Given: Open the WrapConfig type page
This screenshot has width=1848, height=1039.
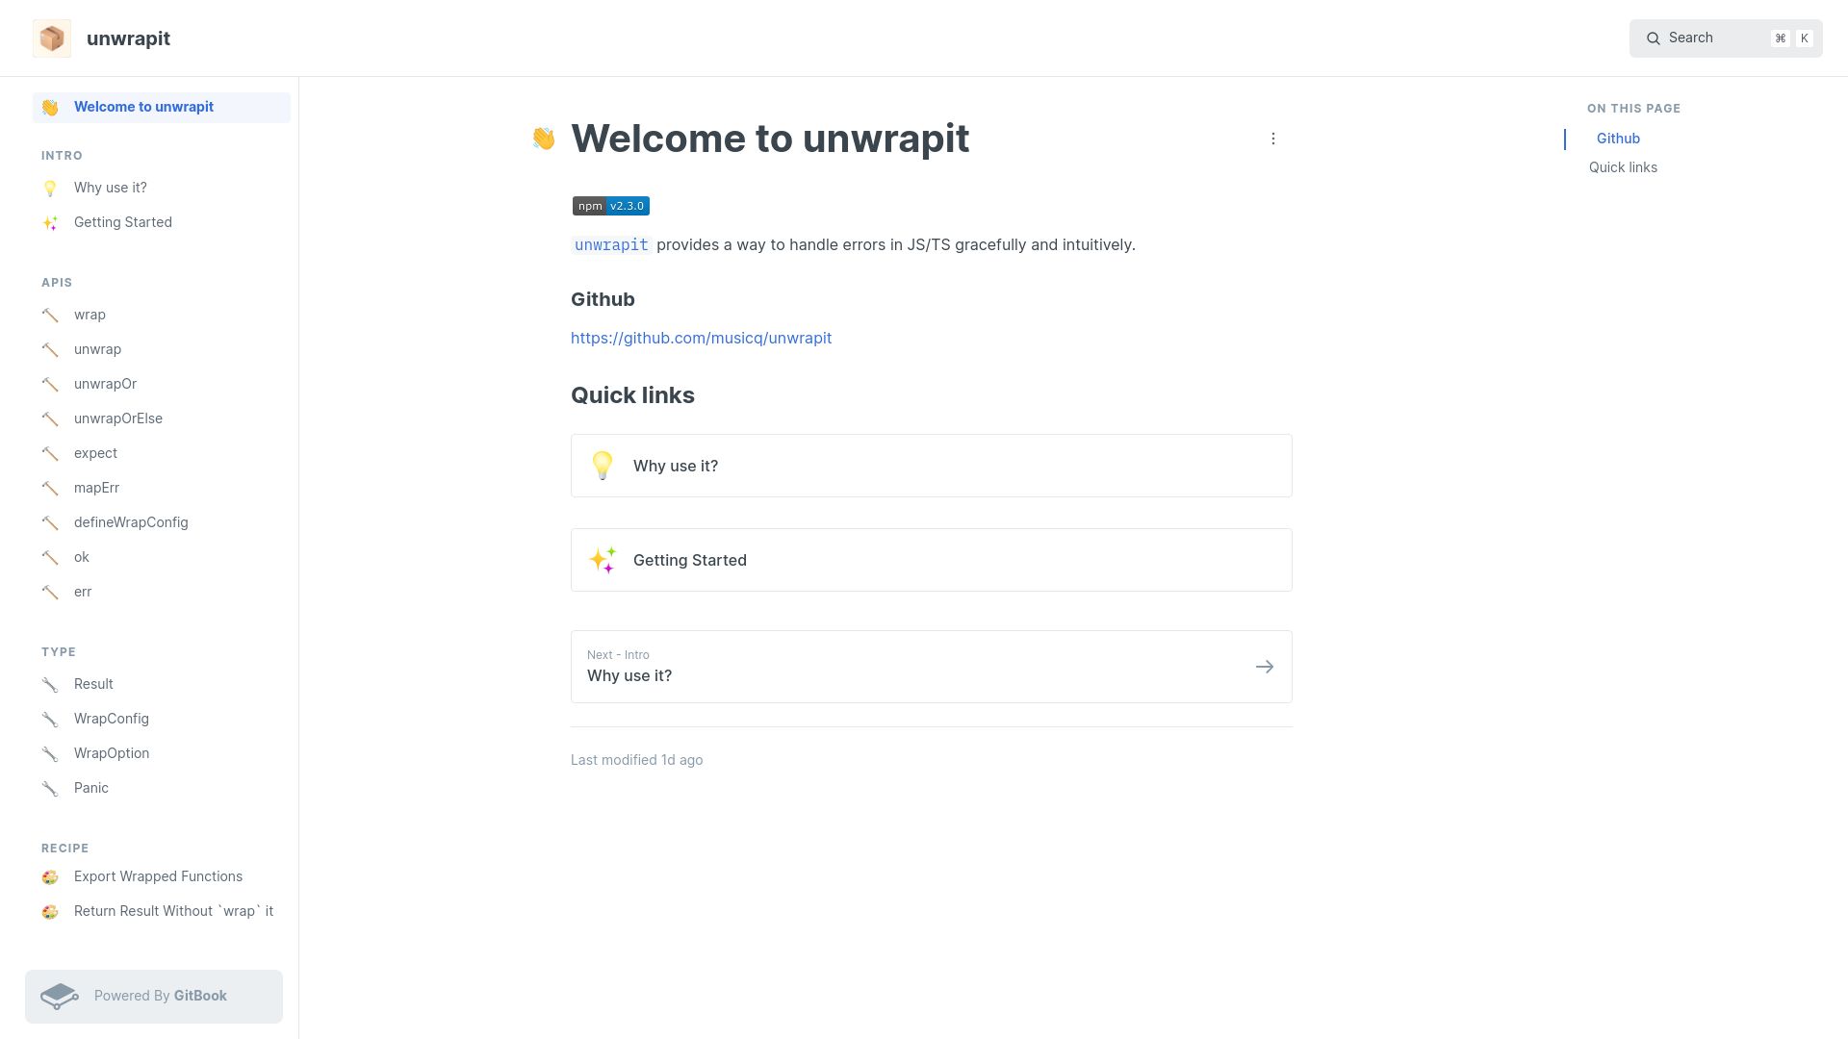Looking at the screenshot, I should click(162, 719).
